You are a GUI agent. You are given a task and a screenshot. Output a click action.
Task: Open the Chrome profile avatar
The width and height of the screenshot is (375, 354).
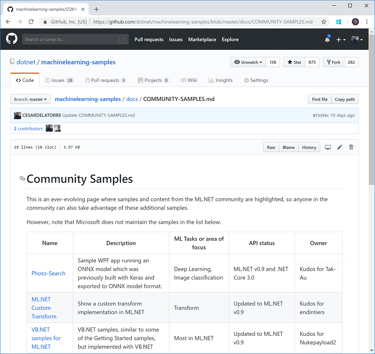pyautogui.click(x=355, y=22)
